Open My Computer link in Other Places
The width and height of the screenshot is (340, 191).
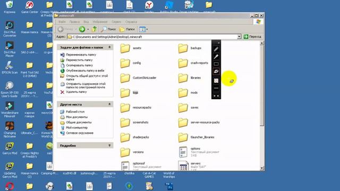tap(76, 127)
